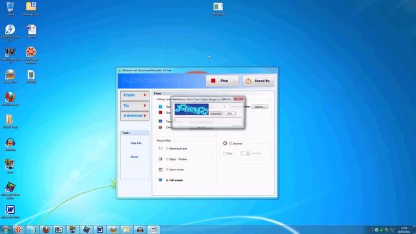The width and height of the screenshot is (416, 234).
Task: Select the Rectangular area radio button
Action: pos(167,149)
